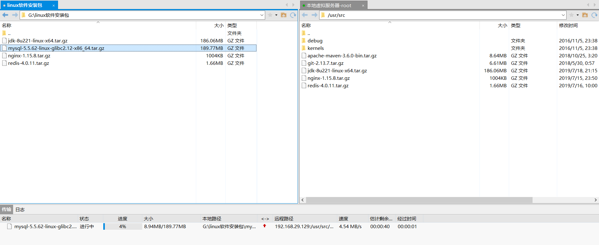
Task: Close the 本地虚拟服务器-root tab
Action: (363, 6)
